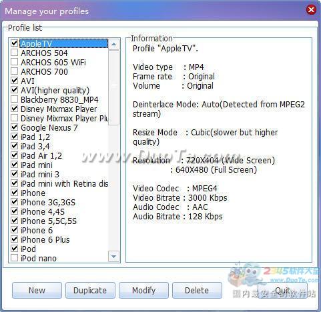Delete the selected profile
This screenshot has width=321, height=312.
pos(197,290)
